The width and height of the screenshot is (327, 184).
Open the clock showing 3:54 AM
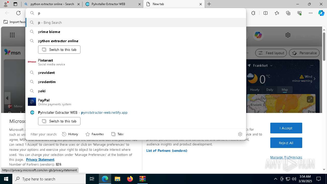tap(305, 179)
